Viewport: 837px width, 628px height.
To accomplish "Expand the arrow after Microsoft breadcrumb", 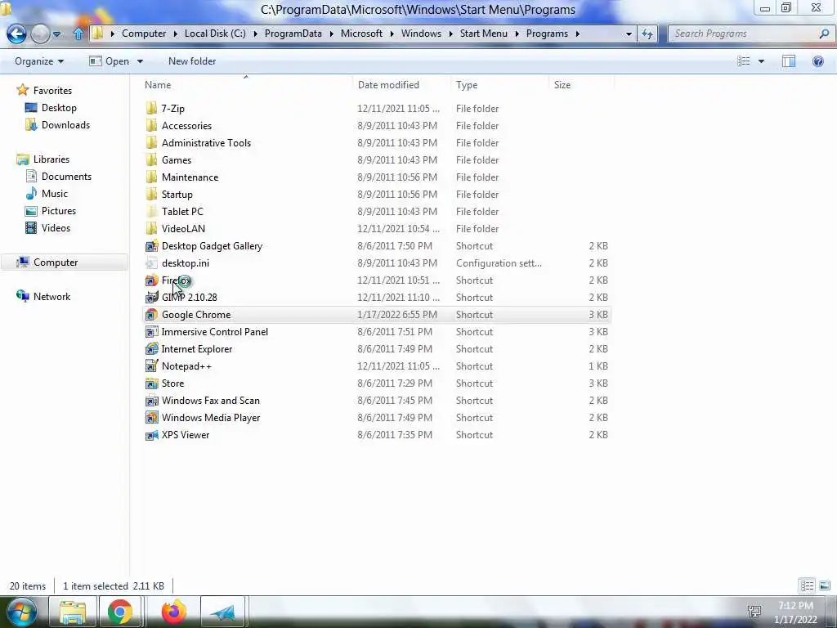I will click(392, 34).
